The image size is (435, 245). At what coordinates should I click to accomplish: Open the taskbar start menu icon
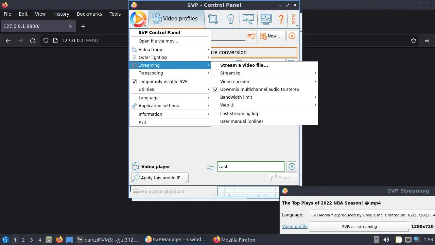point(5,240)
